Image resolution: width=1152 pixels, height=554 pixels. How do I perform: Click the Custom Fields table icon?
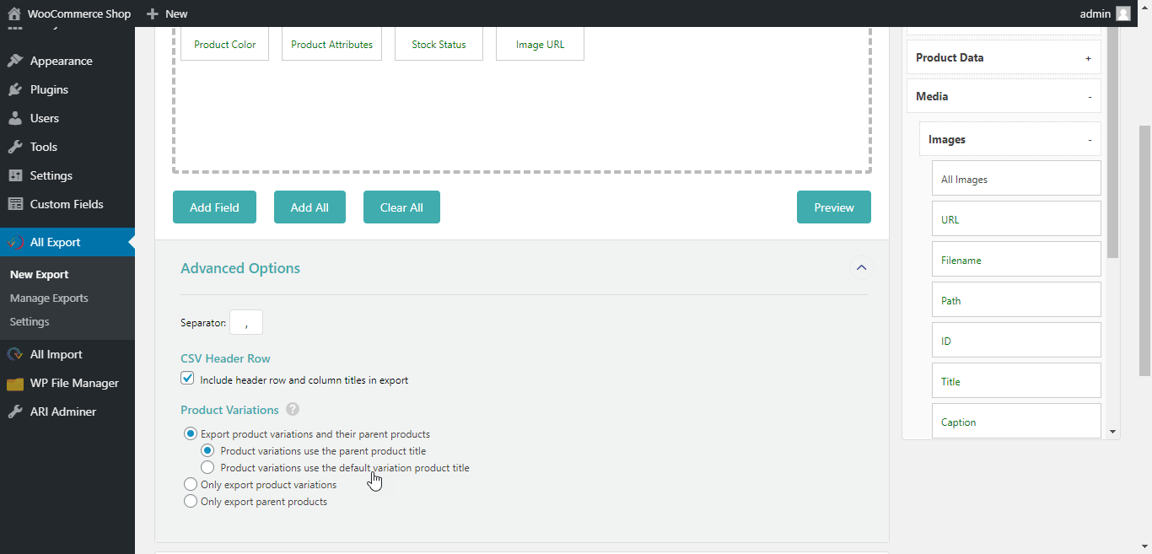pos(15,204)
